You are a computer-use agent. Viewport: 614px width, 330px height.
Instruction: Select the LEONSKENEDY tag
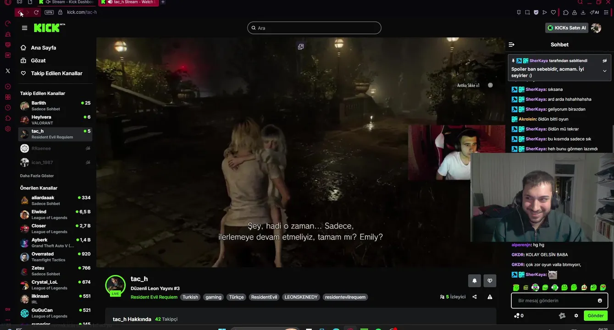[x=301, y=297]
